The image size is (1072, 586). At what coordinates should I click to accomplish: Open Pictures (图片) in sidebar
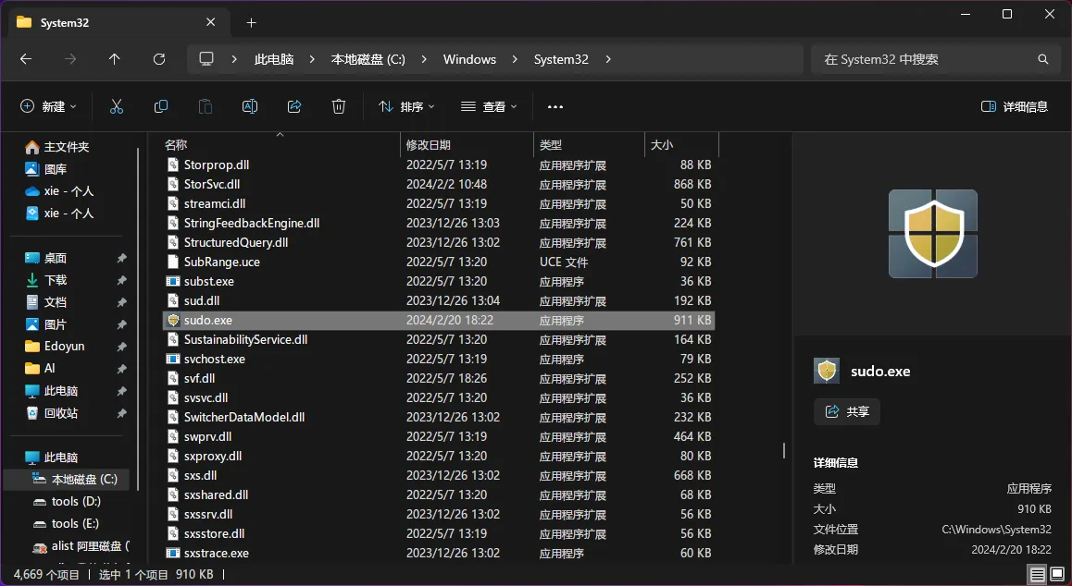(45, 324)
